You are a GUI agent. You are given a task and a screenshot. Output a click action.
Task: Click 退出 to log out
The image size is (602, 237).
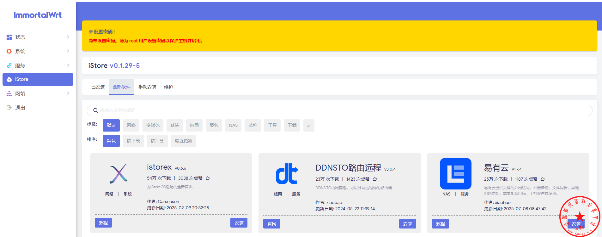tap(20, 108)
